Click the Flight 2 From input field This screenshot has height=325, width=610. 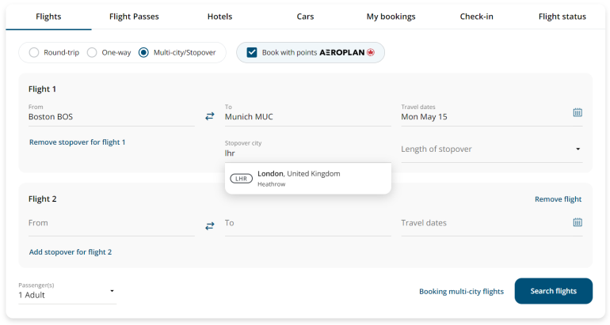click(x=111, y=224)
